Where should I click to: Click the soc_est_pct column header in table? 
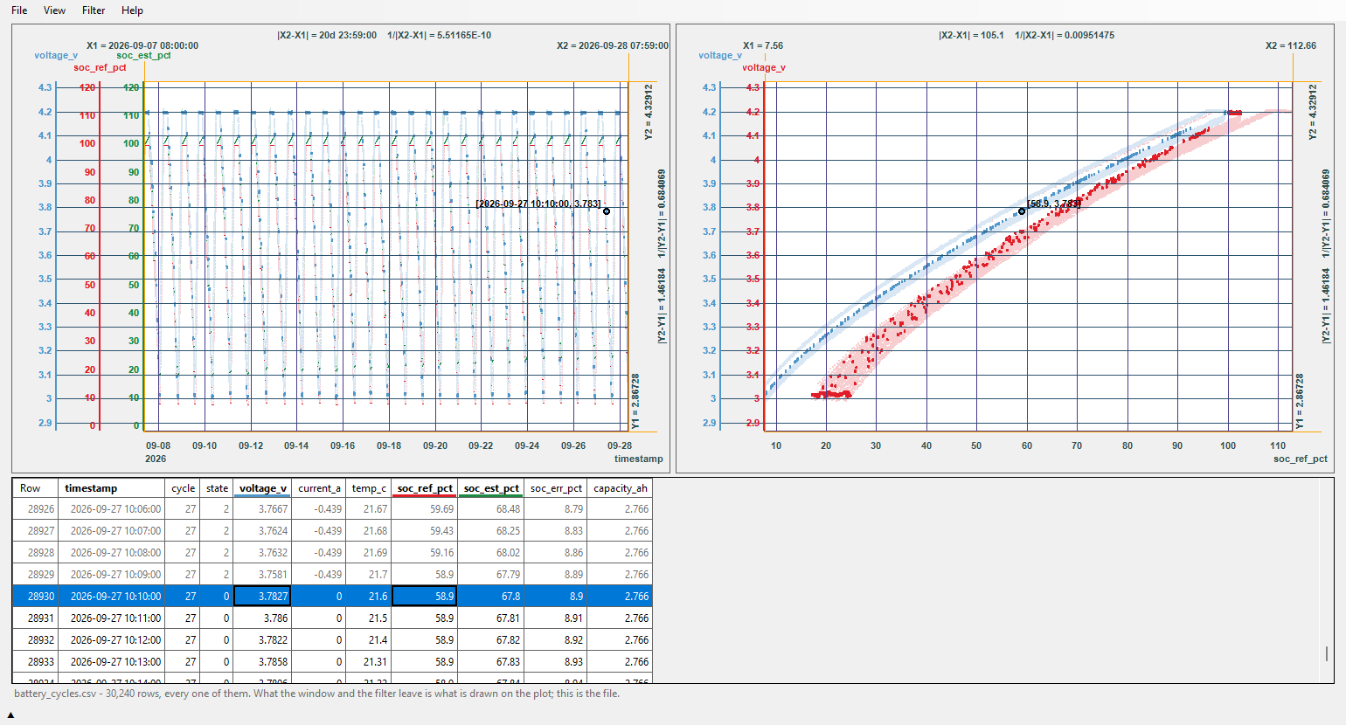[x=491, y=488]
